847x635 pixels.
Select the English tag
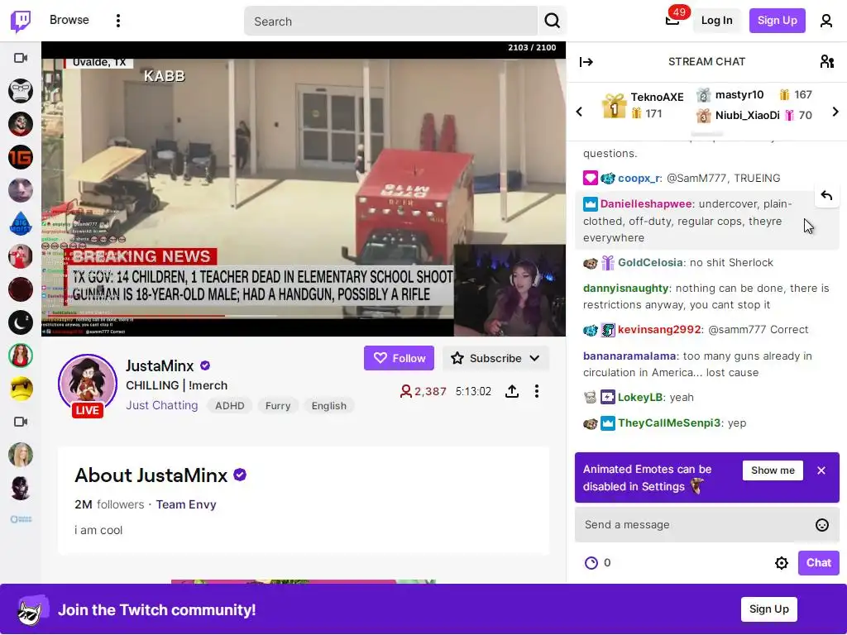(329, 406)
